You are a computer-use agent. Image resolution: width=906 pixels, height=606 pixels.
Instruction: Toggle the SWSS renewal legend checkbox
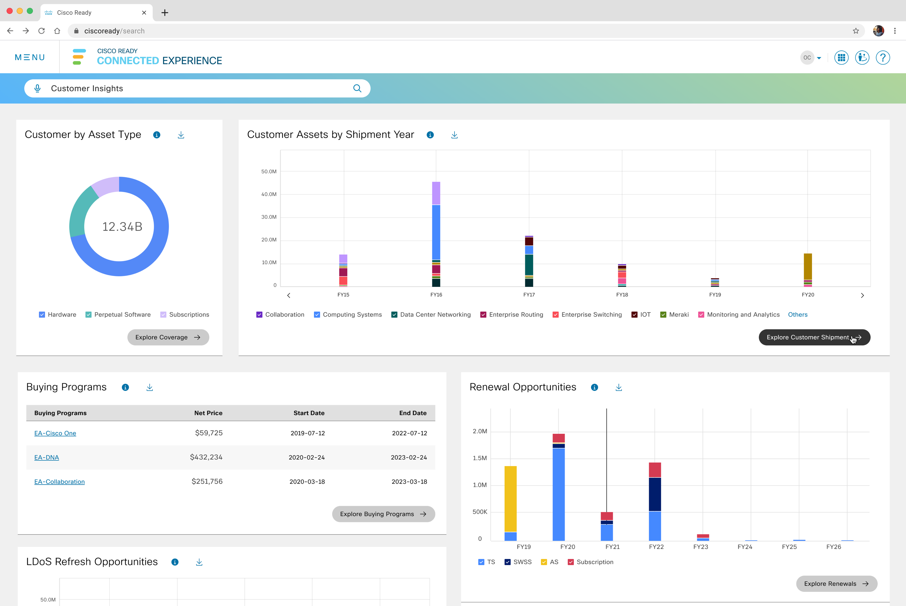click(508, 562)
